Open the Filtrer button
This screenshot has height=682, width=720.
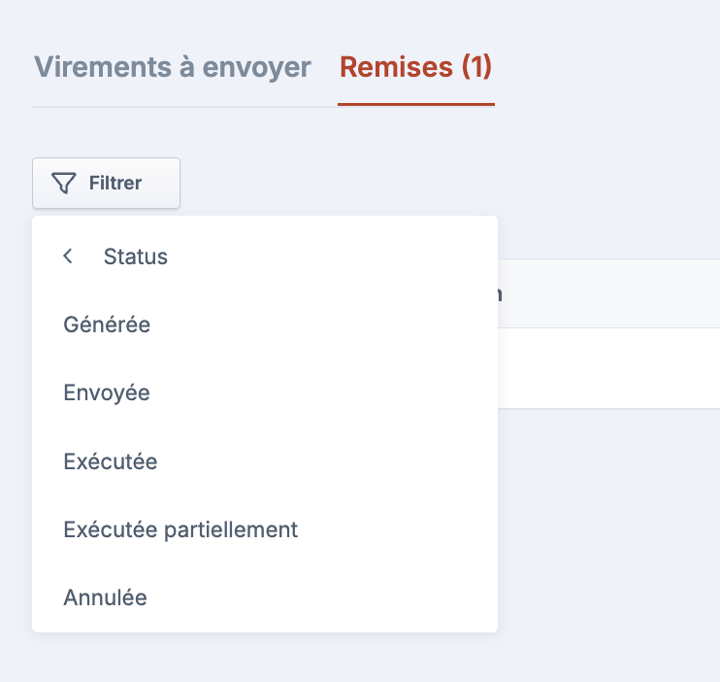pyautogui.click(x=106, y=183)
